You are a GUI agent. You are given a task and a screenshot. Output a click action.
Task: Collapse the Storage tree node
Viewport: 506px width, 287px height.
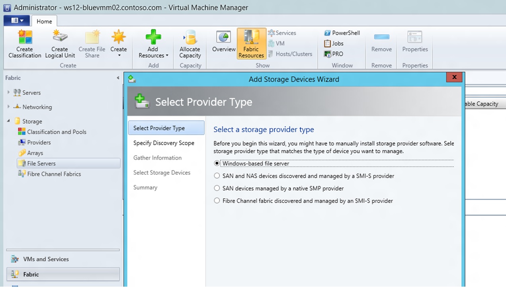point(9,121)
